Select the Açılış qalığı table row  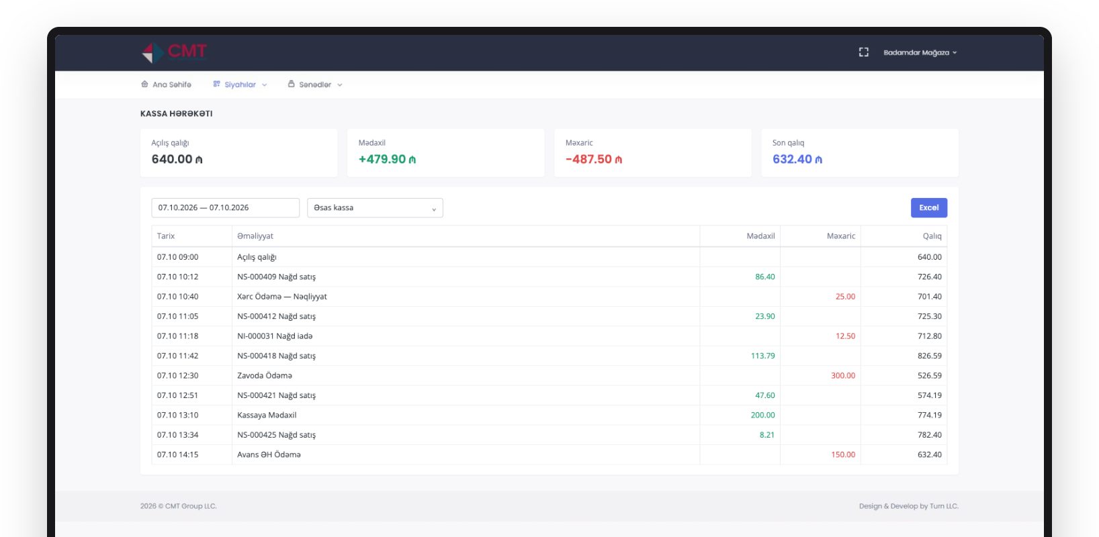coord(549,257)
